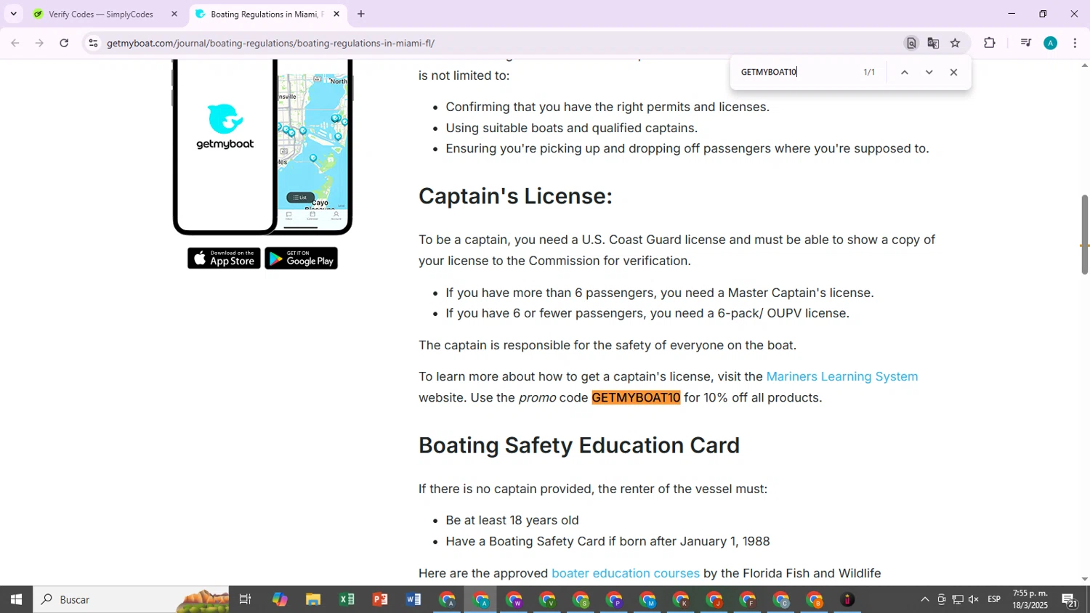Image resolution: width=1090 pixels, height=613 pixels.
Task: Click the muted volume tray icon
Action: pyautogui.click(x=974, y=600)
